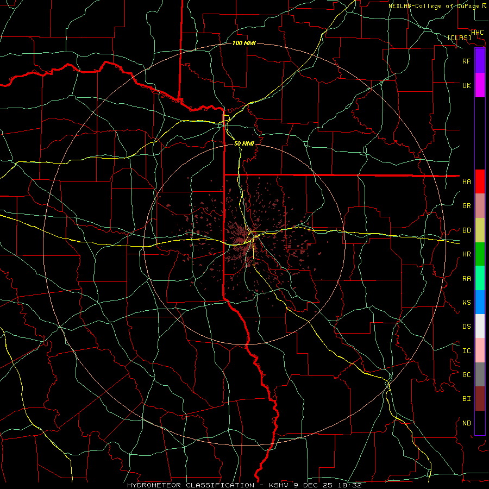This screenshot has width=489, height=489.
Task: Click the GR salmon legend swatch
Action: 480,206
